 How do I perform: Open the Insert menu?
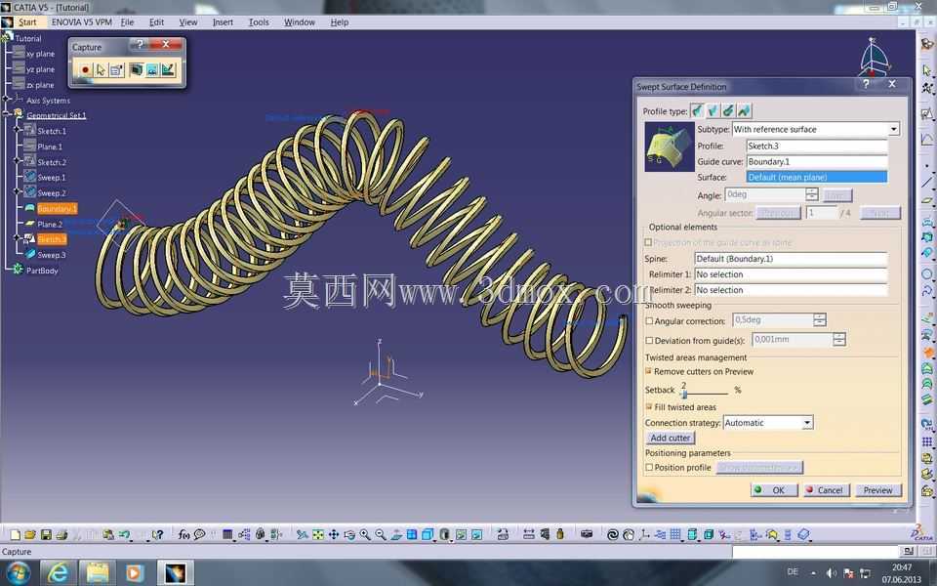coord(223,22)
